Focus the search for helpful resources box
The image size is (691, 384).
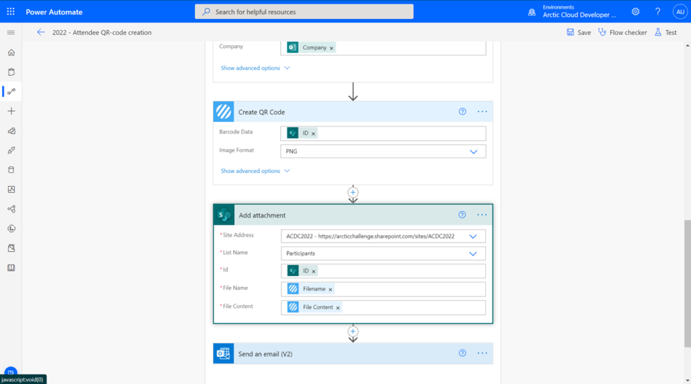click(x=304, y=12)
